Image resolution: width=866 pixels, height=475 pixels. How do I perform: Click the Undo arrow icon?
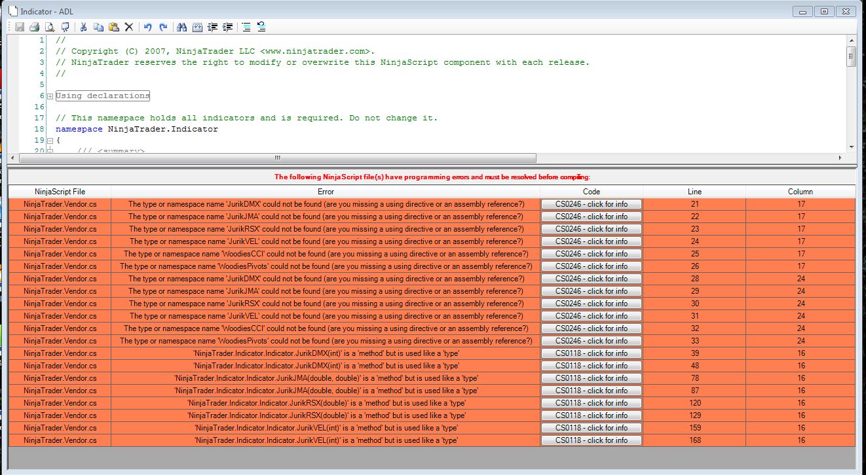click(148, 27)
